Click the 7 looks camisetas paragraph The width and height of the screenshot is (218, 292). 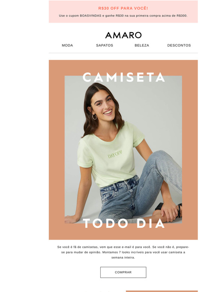123,252
